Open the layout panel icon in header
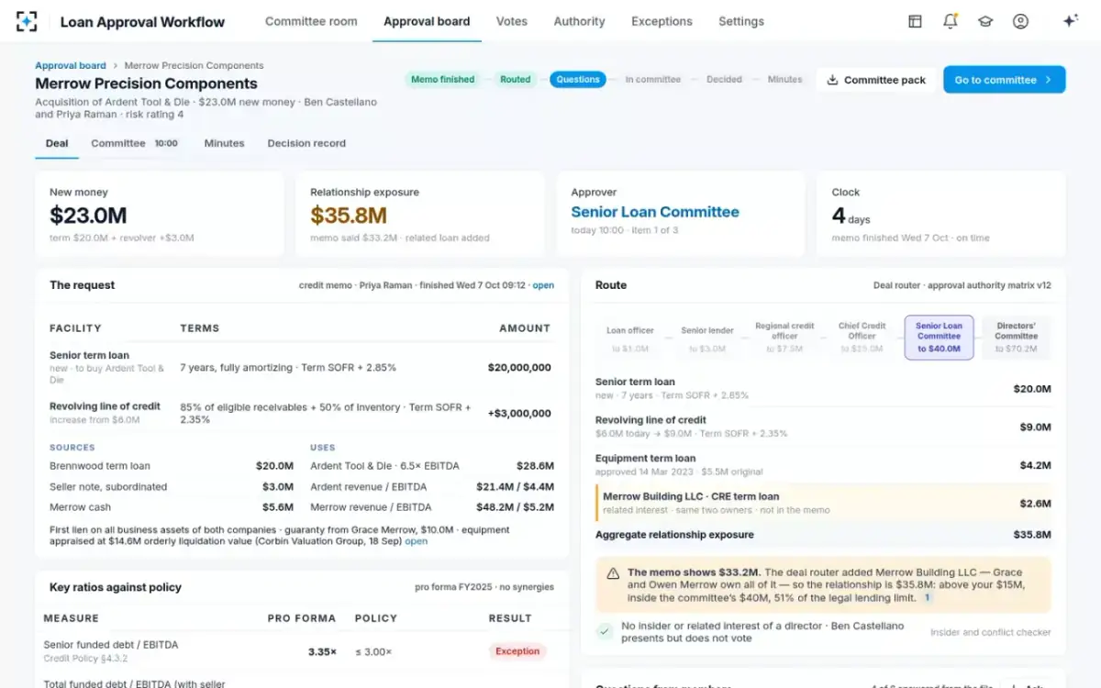The height and width of the screenshot is (688, 1101). click(915, 21)
